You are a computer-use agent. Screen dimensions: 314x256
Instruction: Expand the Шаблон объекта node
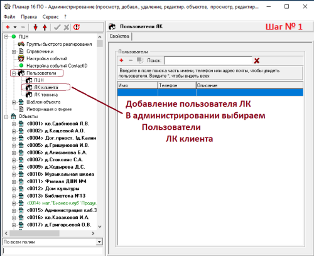[14, 102]
